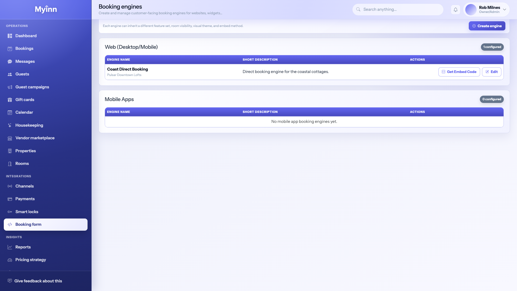Select Coast Direct Booking engine name
This screenshot has width=517, height=291.
(x=127, y=69)
